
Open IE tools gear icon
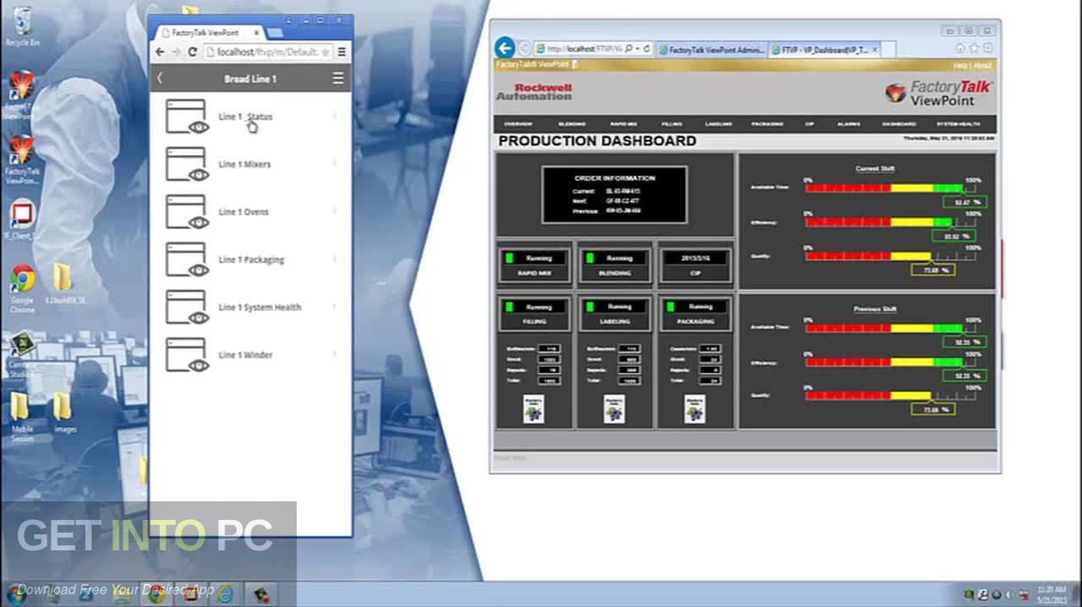point(987,48)
